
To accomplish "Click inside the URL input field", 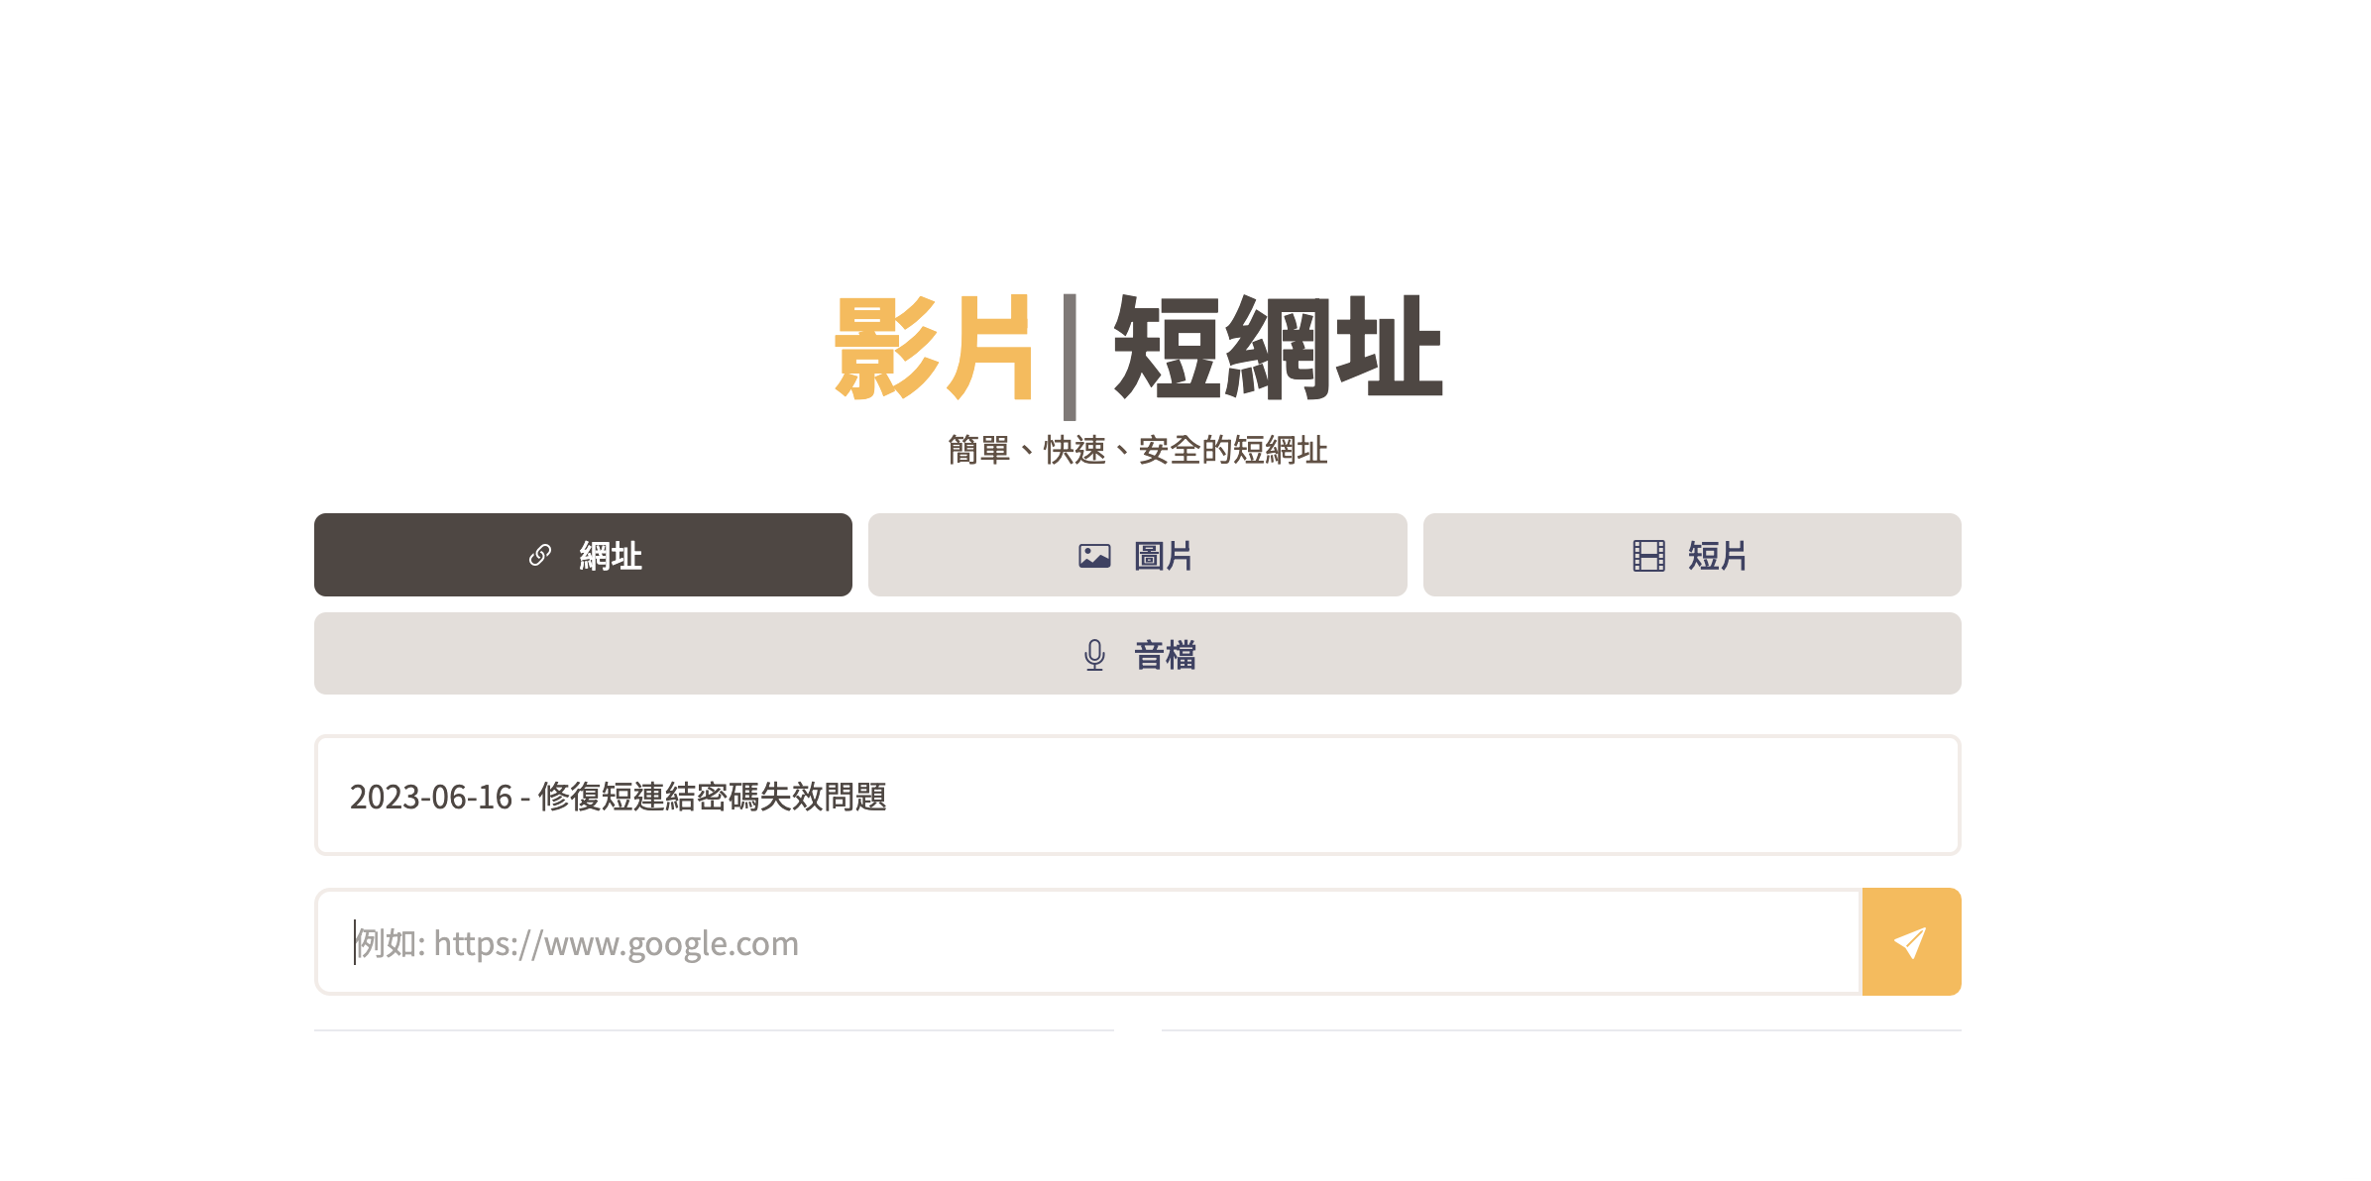I will click(991, 941).
